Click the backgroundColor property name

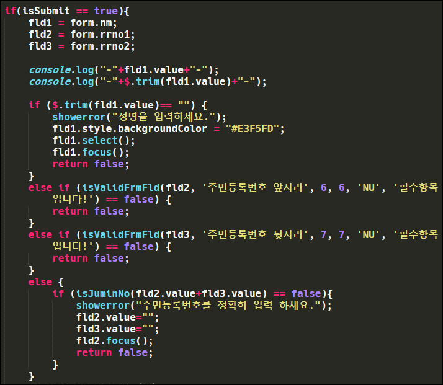click(163, 129)
